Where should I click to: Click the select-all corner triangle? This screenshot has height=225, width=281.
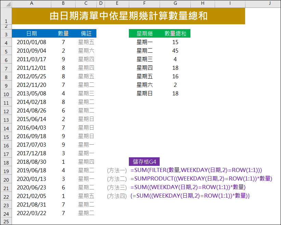8,4
